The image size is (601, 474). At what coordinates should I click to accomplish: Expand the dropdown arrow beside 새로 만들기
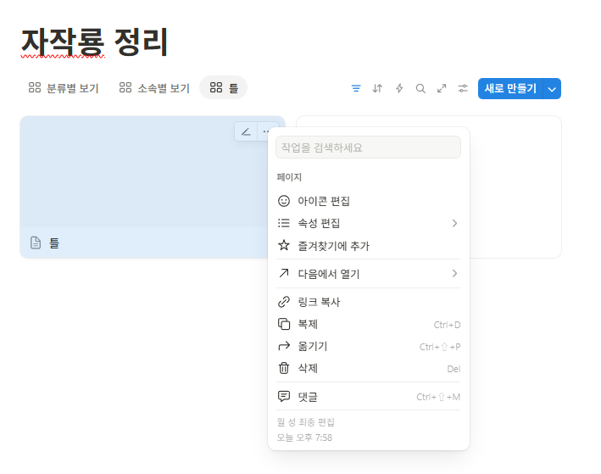(553, 88)
